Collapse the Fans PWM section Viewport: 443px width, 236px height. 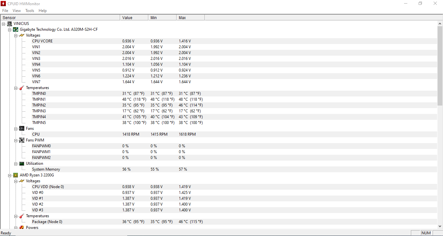(x=16, y=140)
